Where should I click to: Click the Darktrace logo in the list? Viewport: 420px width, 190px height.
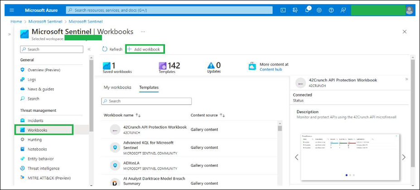(115, 182)
